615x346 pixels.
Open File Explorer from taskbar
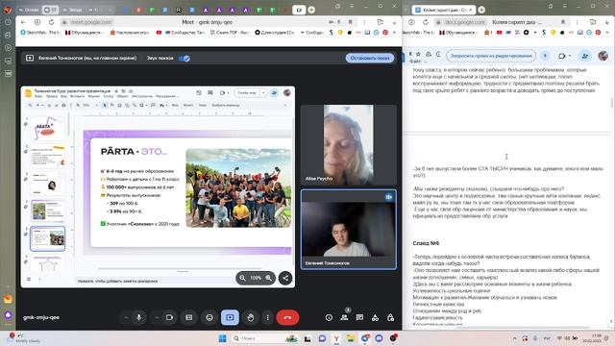pos(350,338)
